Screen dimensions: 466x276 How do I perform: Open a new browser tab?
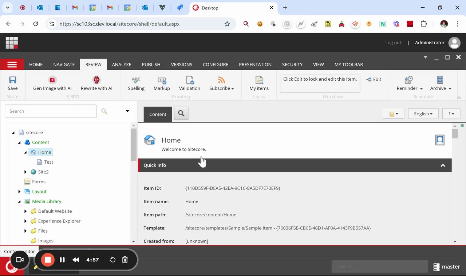point(285,8)
